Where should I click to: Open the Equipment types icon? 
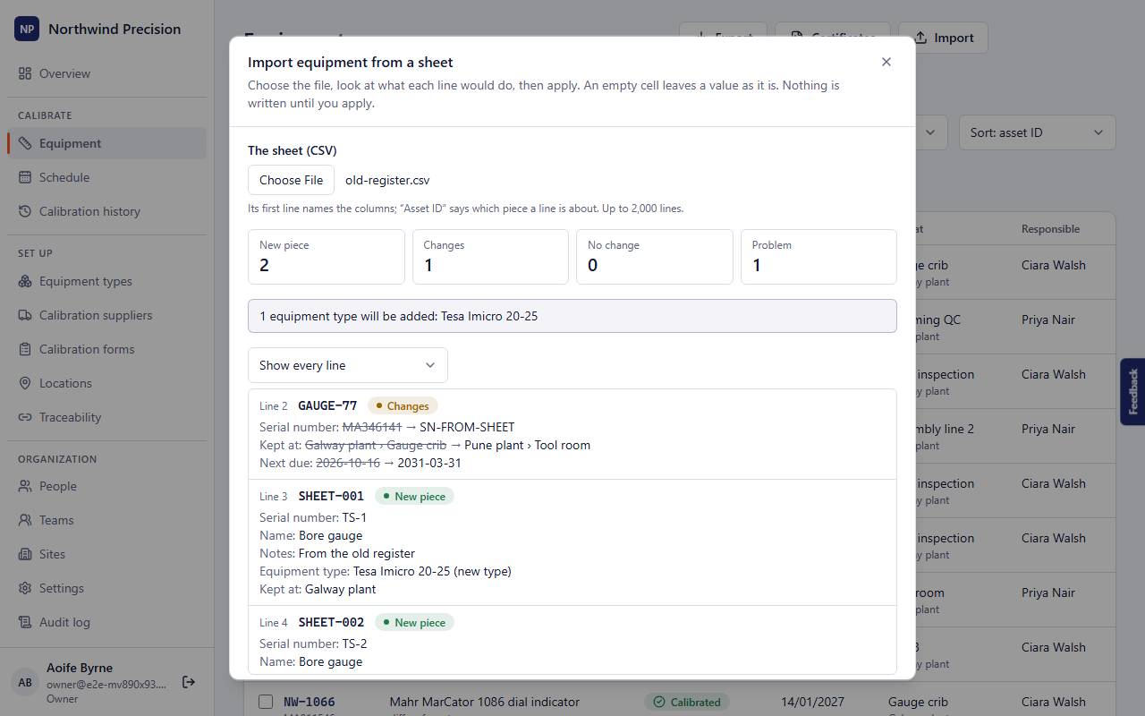(25, 281)
